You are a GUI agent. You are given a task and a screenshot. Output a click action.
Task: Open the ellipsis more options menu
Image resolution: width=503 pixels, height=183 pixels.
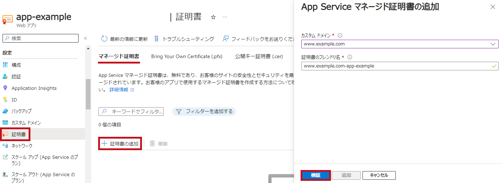[225, 17]
